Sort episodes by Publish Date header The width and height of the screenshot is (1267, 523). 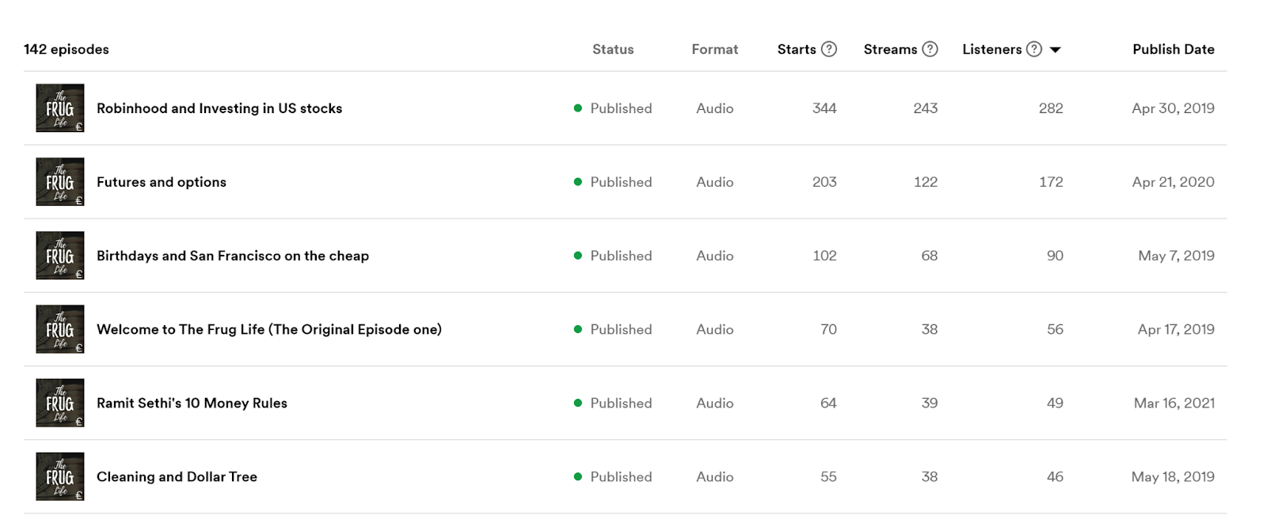pos(1174,49)
